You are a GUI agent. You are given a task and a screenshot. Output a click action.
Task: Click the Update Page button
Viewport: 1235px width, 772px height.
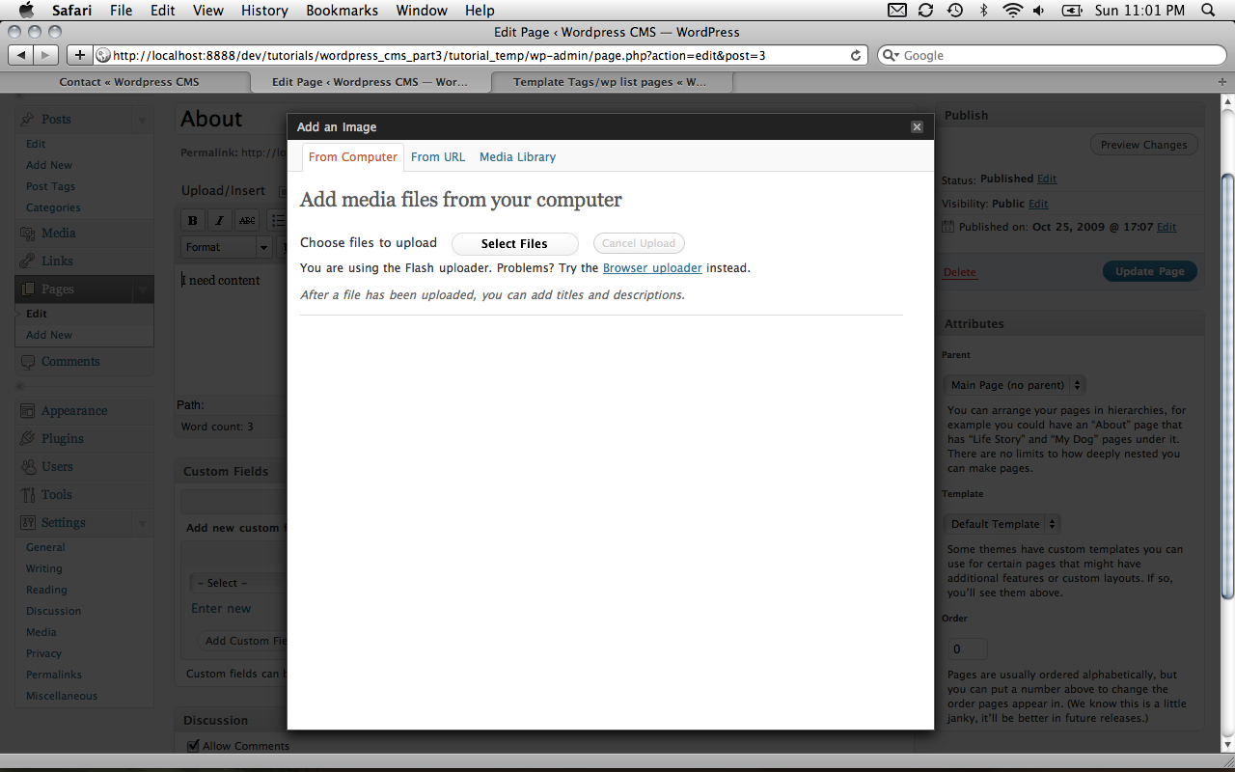[1150, 271]
